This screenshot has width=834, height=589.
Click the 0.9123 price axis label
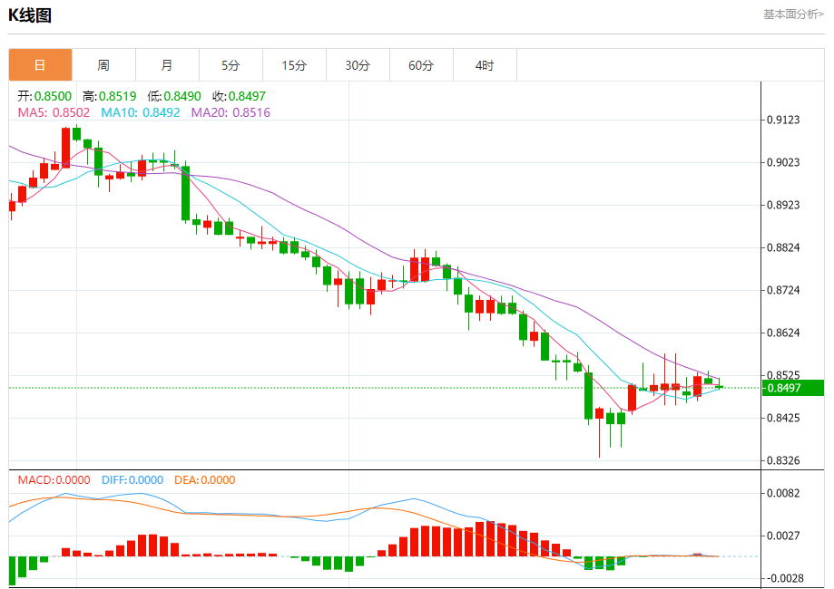pos(783,120)
